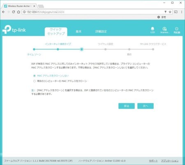The height and width of the screenshot is (165, 185).
Task: Click the TP-Link Cloud Service step dot
Action: point(153,49)
